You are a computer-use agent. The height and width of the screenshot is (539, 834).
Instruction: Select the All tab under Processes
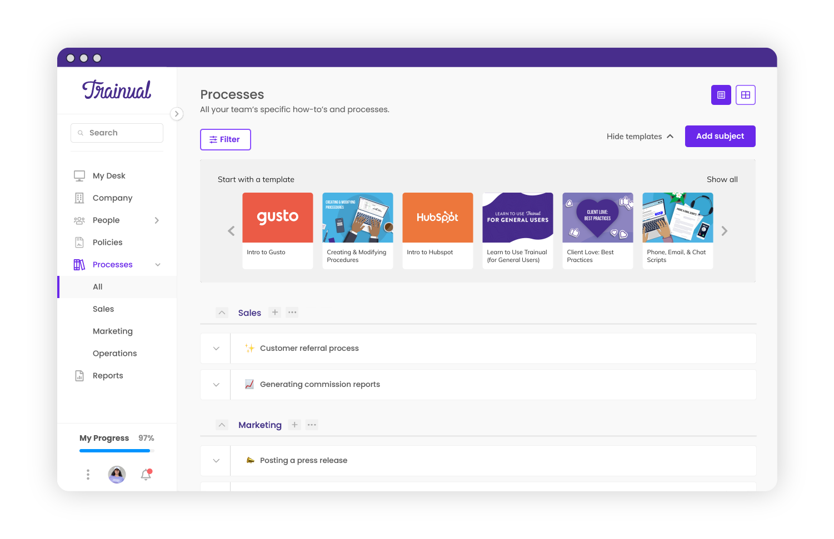(97, 286)
